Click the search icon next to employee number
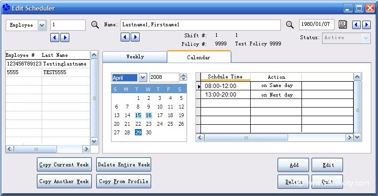Viewport: 378px width, 196px height. pyautogui.click(x=95, y=25)
